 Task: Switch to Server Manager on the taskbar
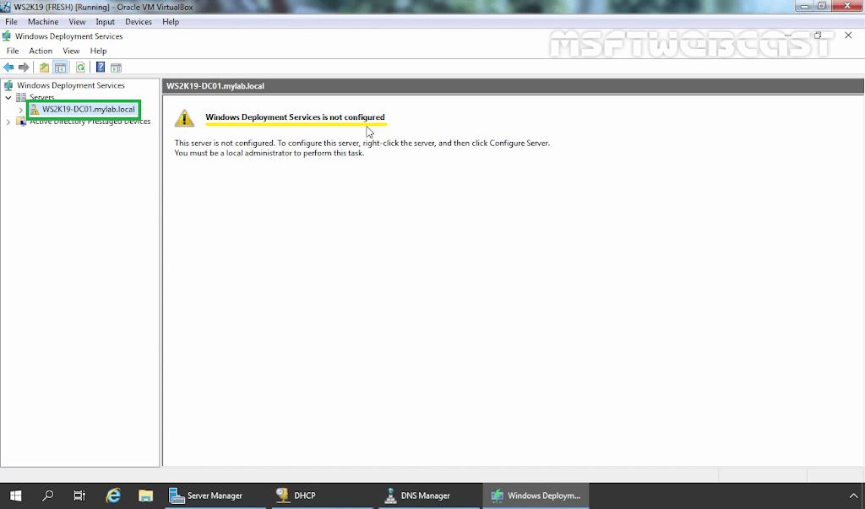215,495
